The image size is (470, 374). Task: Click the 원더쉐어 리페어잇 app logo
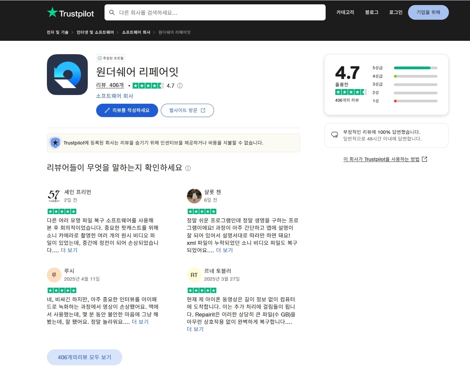click(67, 75)
